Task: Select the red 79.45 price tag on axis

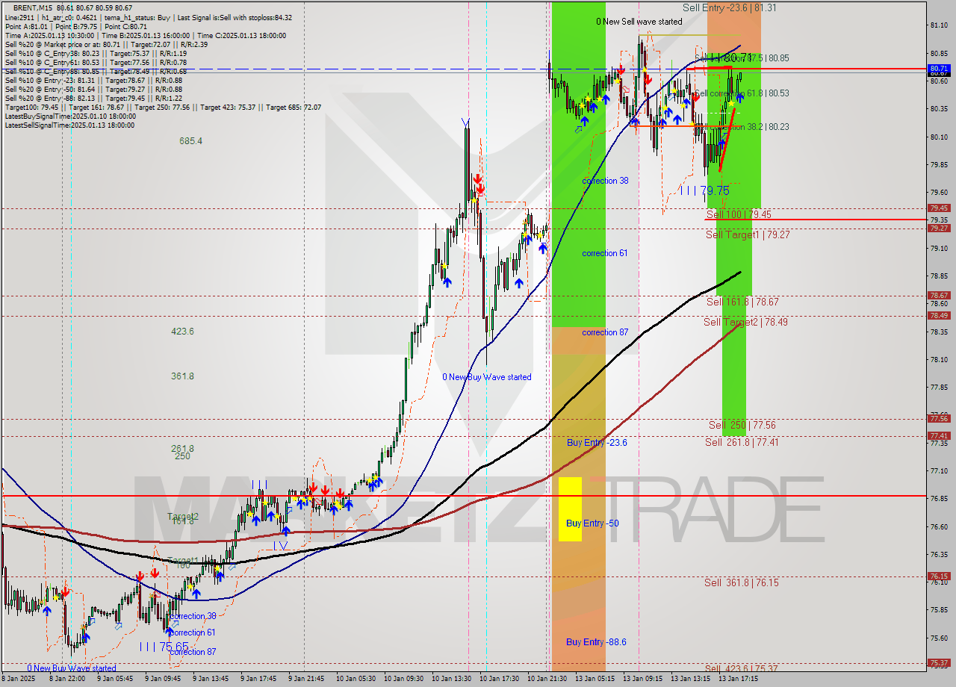Action: click(938, 208)
